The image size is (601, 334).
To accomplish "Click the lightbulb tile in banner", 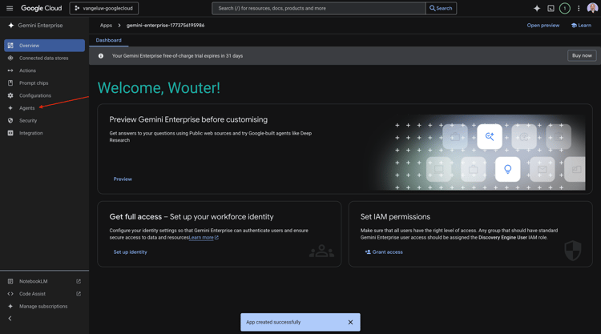I will pyautogui.click(x=507, y=169).
